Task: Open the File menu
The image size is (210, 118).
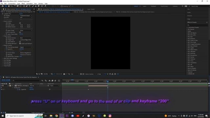Action: point(2,4)
